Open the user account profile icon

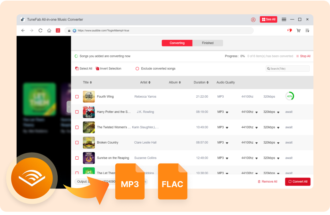tap(253, 20)
